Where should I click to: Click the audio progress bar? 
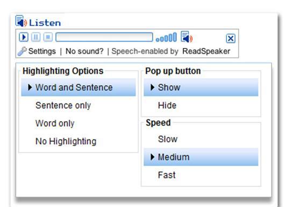104,37
